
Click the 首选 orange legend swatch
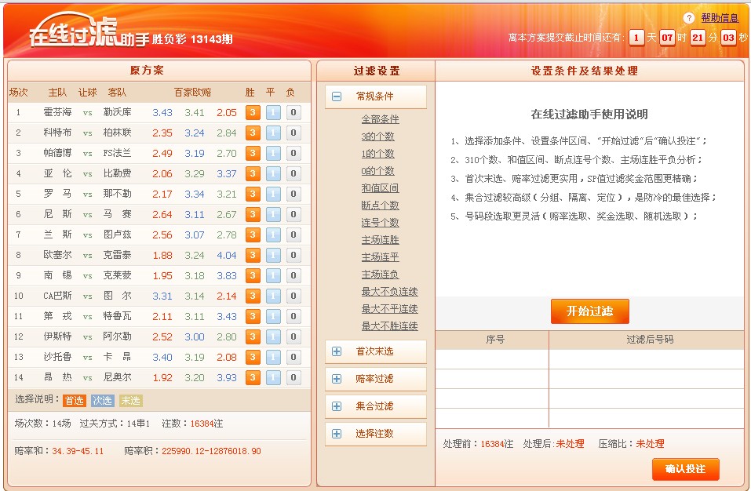coord(75,401)
